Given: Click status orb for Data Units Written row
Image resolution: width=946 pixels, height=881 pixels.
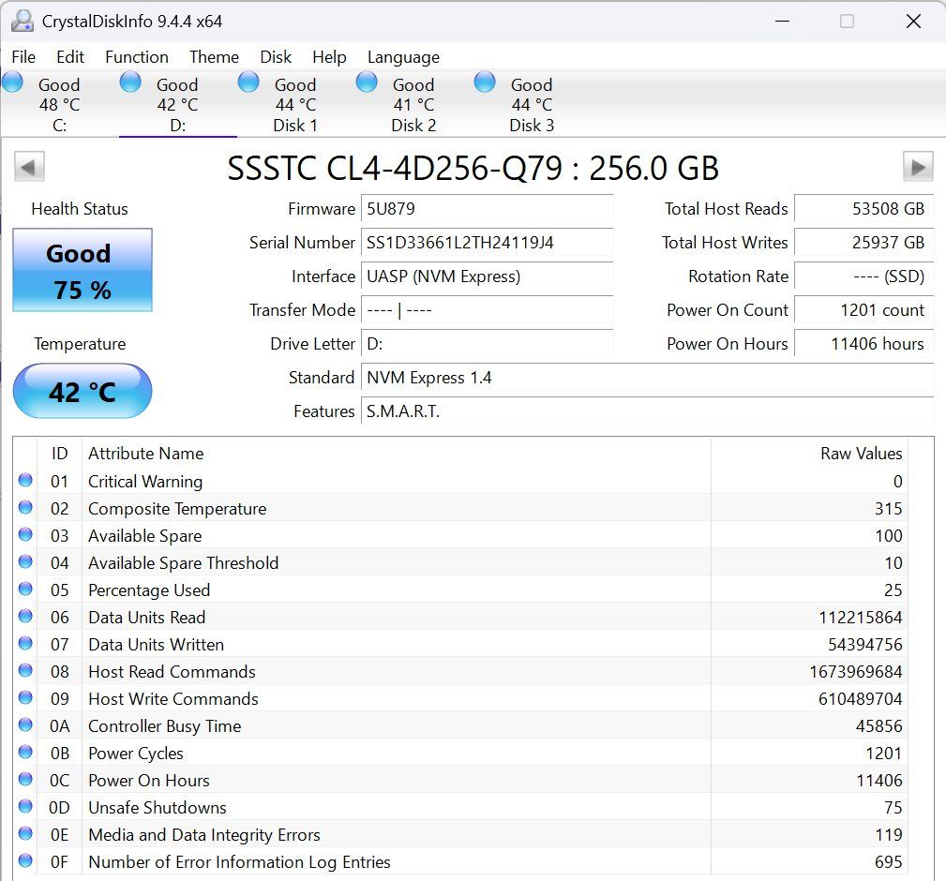Looking at the screenshot, I should coord(25,643).
